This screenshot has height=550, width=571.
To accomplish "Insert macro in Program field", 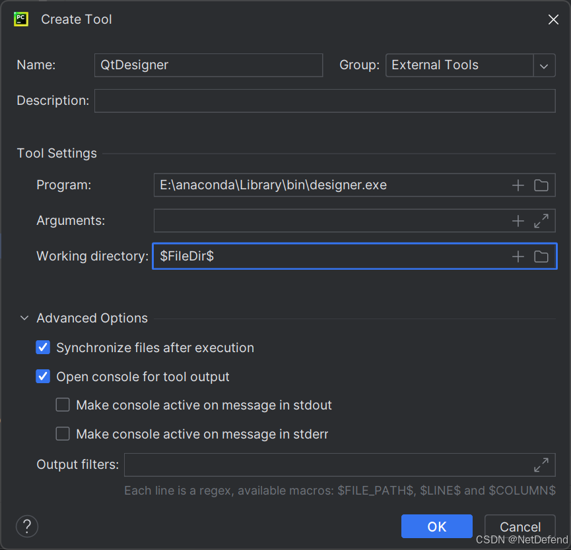I will (518, 185).
